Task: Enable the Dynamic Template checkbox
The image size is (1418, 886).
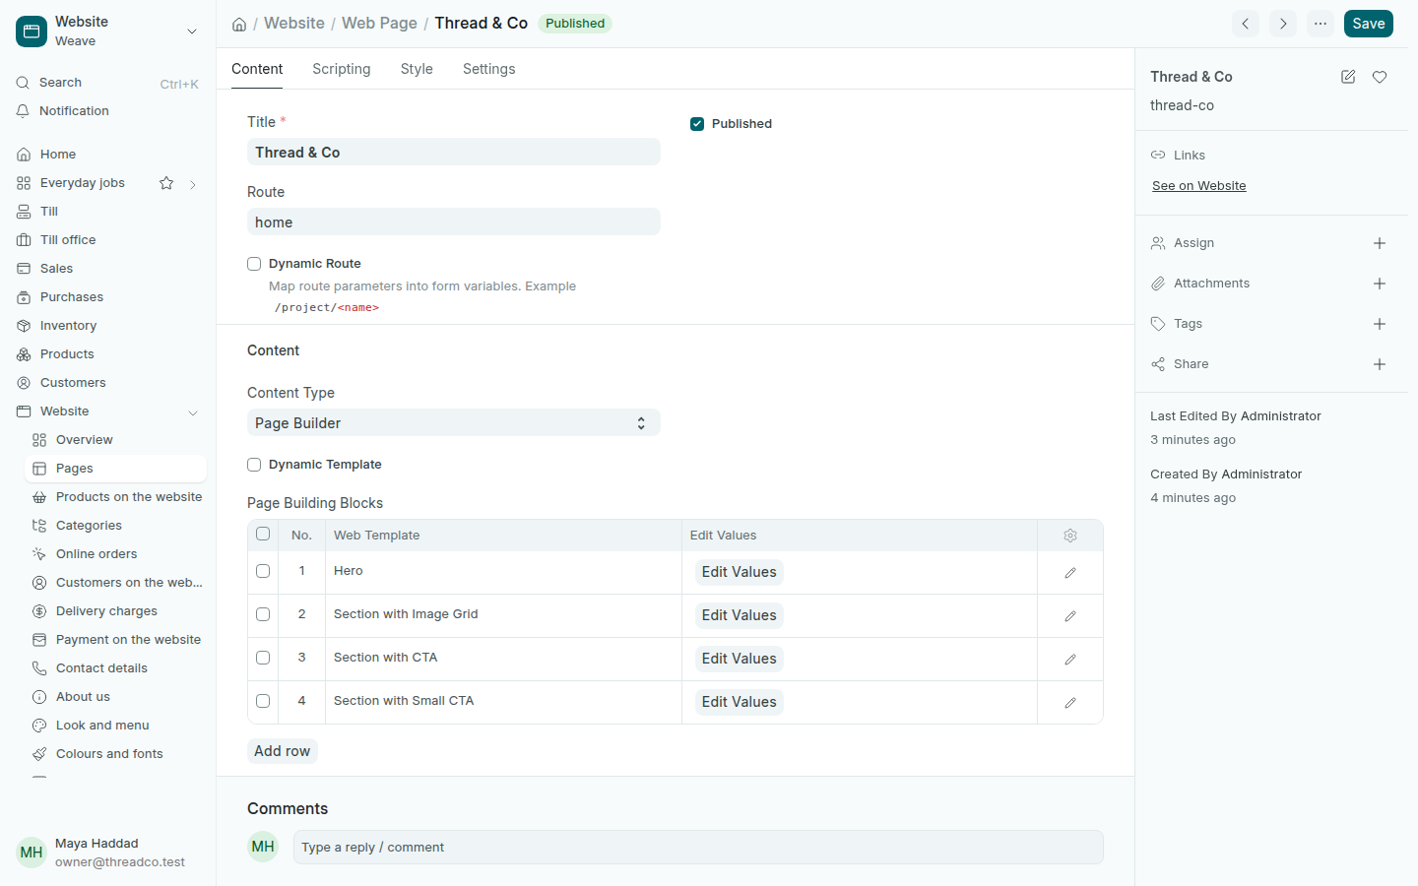Action: pos(254,465)
